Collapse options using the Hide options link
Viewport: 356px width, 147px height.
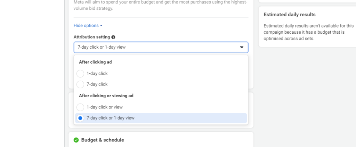click(86, 26)
